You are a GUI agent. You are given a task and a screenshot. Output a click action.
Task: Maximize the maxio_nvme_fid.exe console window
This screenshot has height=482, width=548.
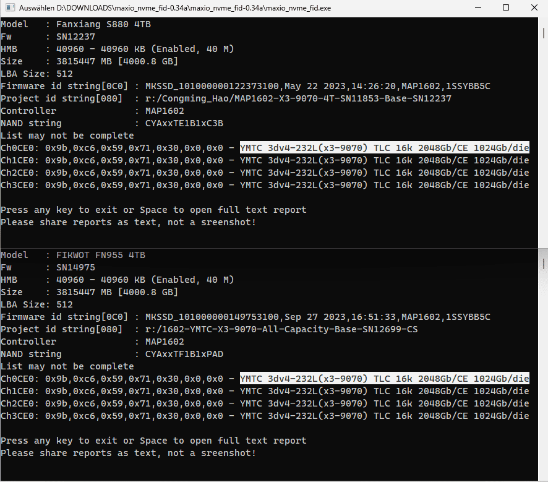tap(506, 7)
